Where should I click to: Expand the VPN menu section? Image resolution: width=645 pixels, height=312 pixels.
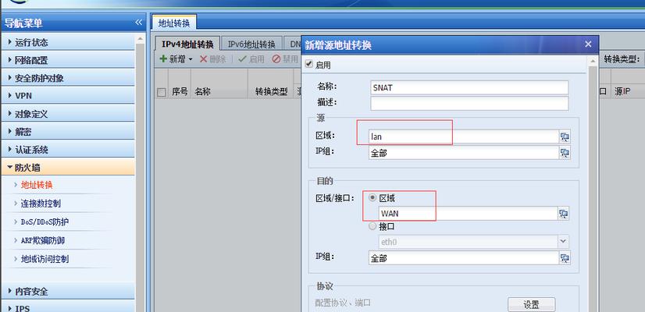(68, 95)
